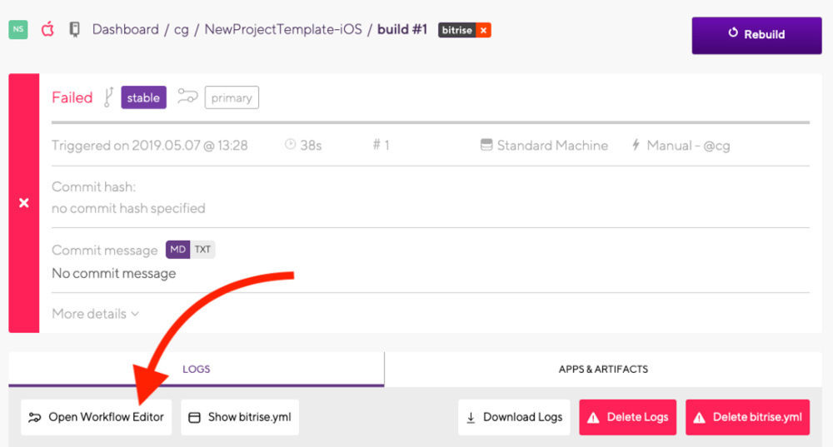Click the Commit message label
The width and height of the screenshot is (833, 447).
(105, 250)
